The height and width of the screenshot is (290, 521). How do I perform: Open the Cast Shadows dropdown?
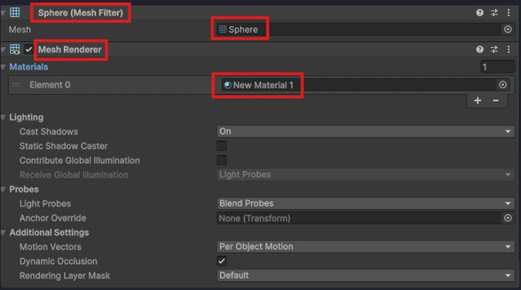click(365, 131)
